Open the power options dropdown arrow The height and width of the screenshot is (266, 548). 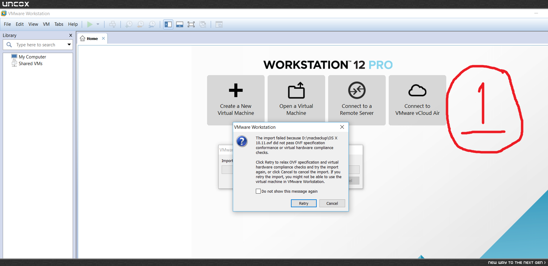[98, 24]
